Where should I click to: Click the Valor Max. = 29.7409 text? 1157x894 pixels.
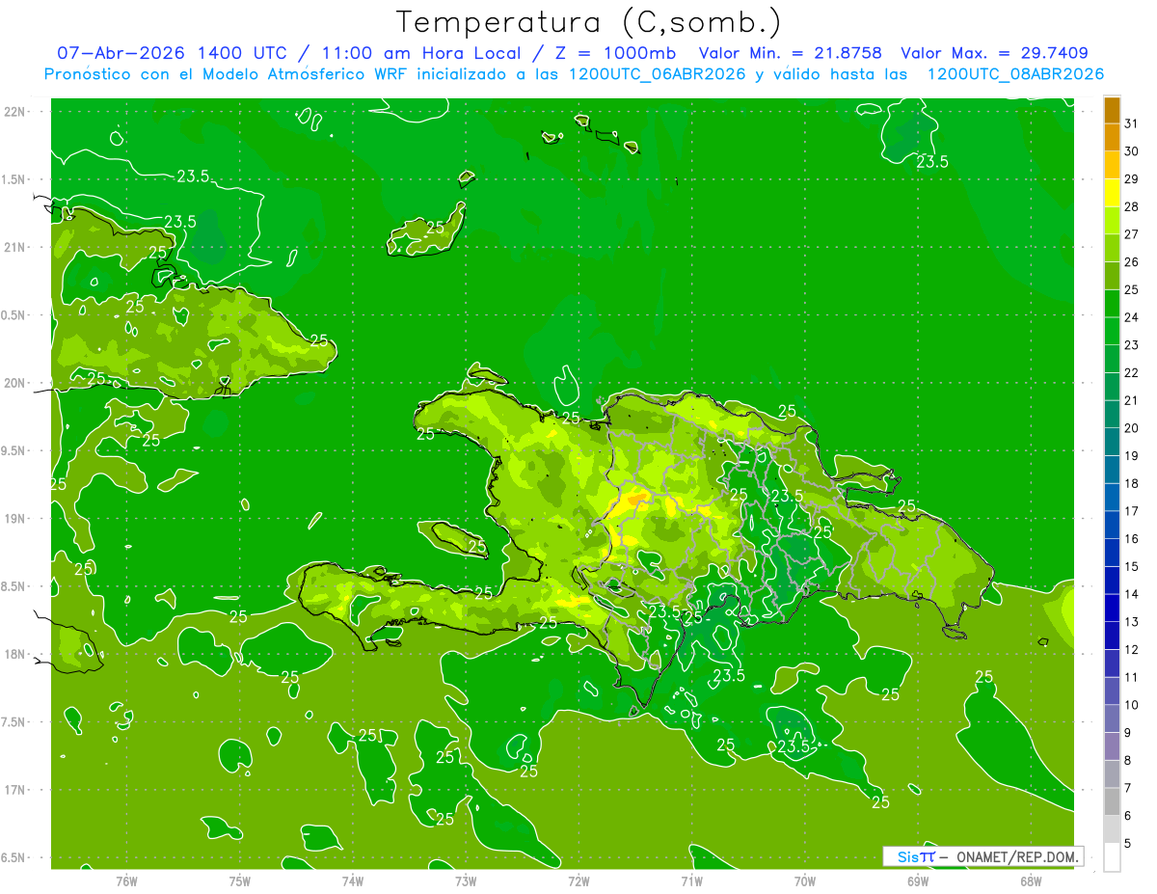pos(994,53)
